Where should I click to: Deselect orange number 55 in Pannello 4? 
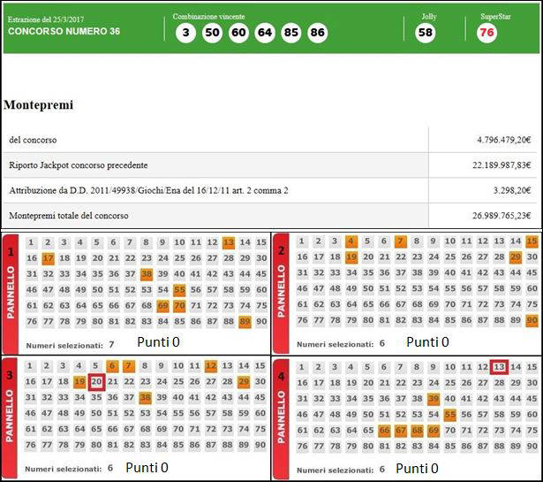tap(449, 414)
